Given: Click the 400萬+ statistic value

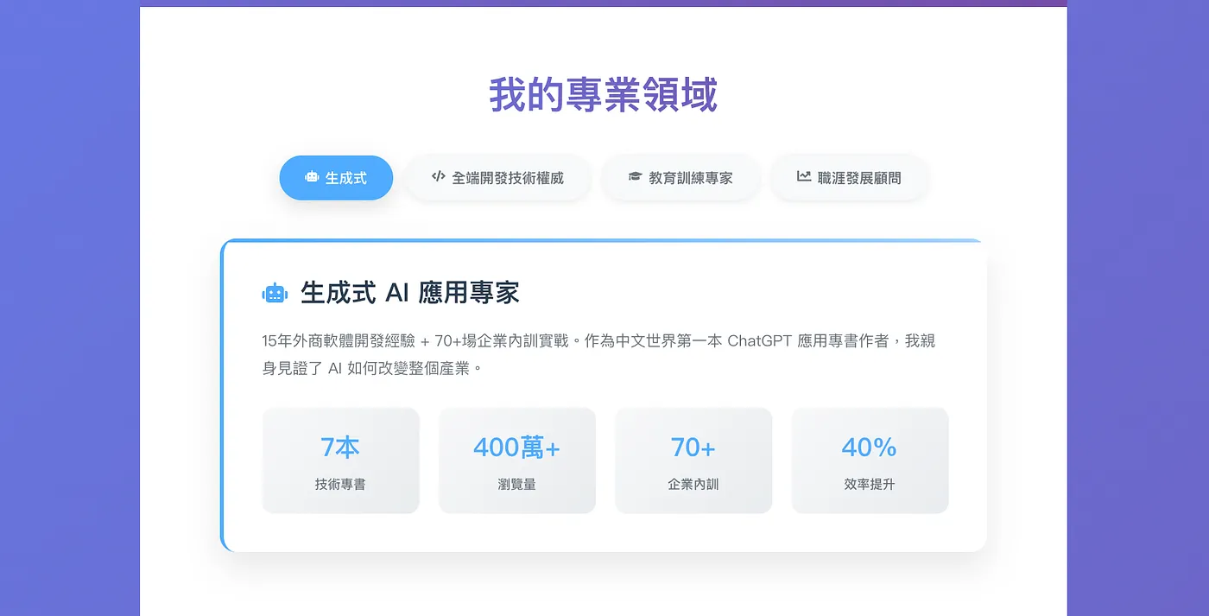Looking at the screenshot, I should tap(517, 448).
